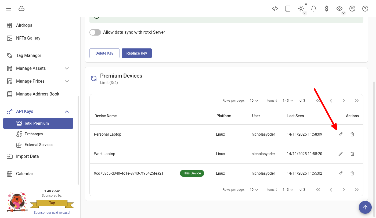Collapse the API Keys section
This screenshot has width=376, height=218.
pos(67,112)
